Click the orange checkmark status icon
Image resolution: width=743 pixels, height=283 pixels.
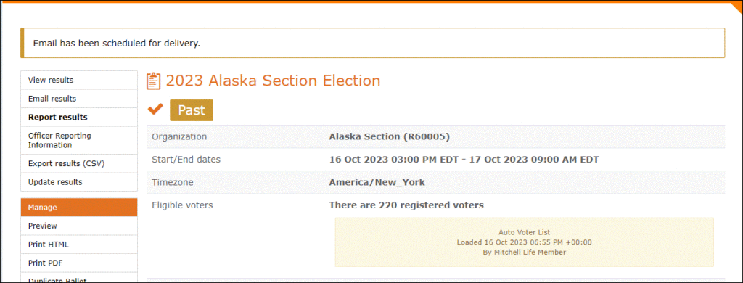point(155,110)
